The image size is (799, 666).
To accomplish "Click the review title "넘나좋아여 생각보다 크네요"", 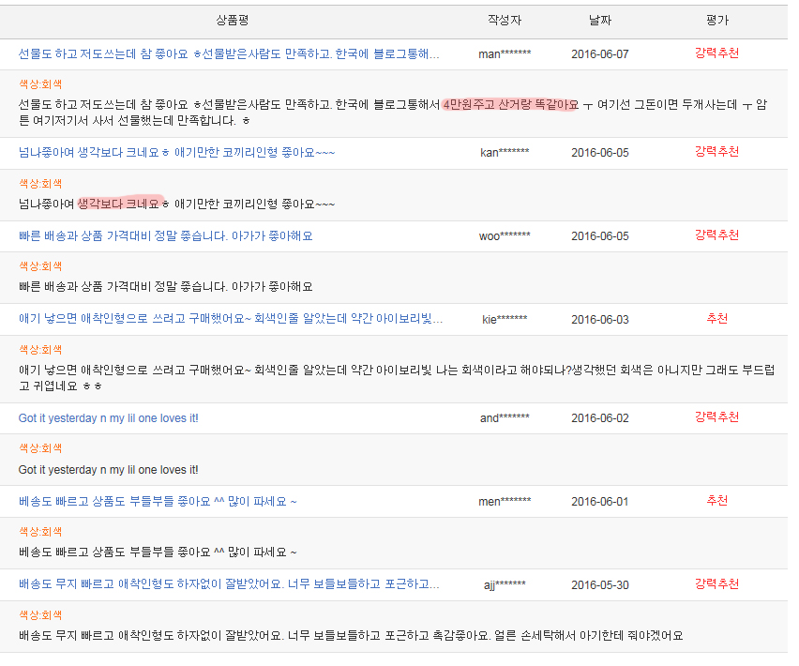I will (x=176, y=153).
